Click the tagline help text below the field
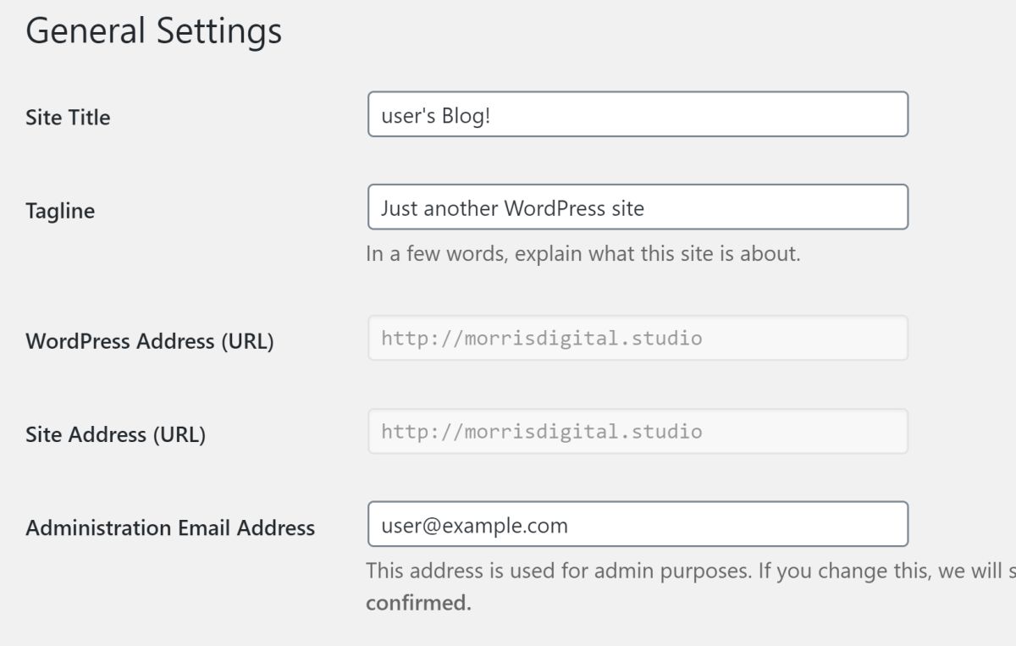Viewport: 1016px width, 646px height. point(583,254)
